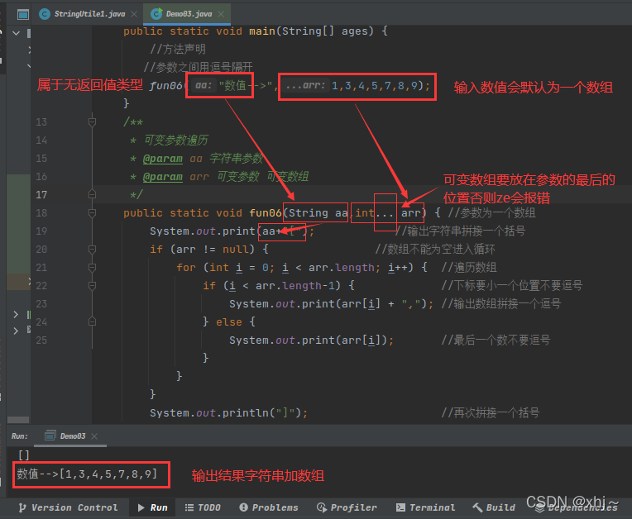Open the Profiler tool window
The height and width of the screenshot is (519, 632).
point(347,507)
